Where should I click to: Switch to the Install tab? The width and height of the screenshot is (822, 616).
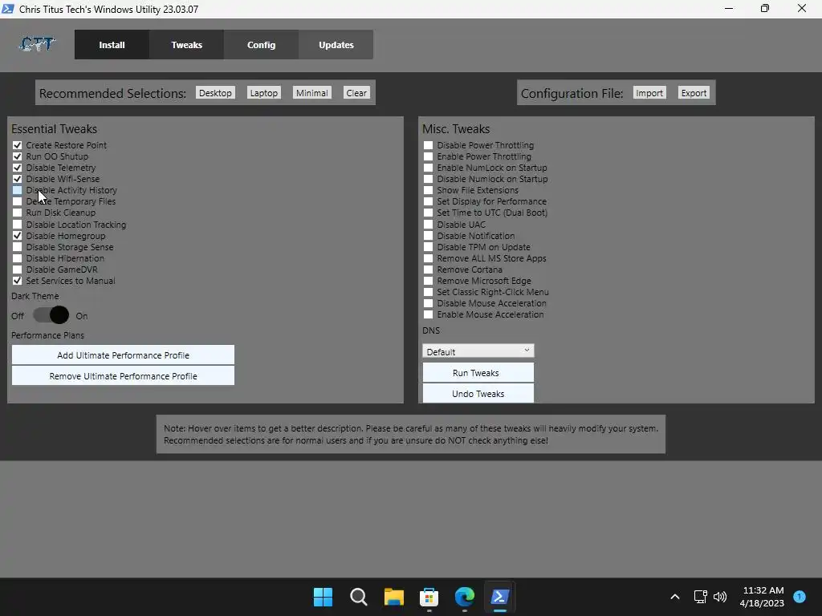(x=112, y=45)
